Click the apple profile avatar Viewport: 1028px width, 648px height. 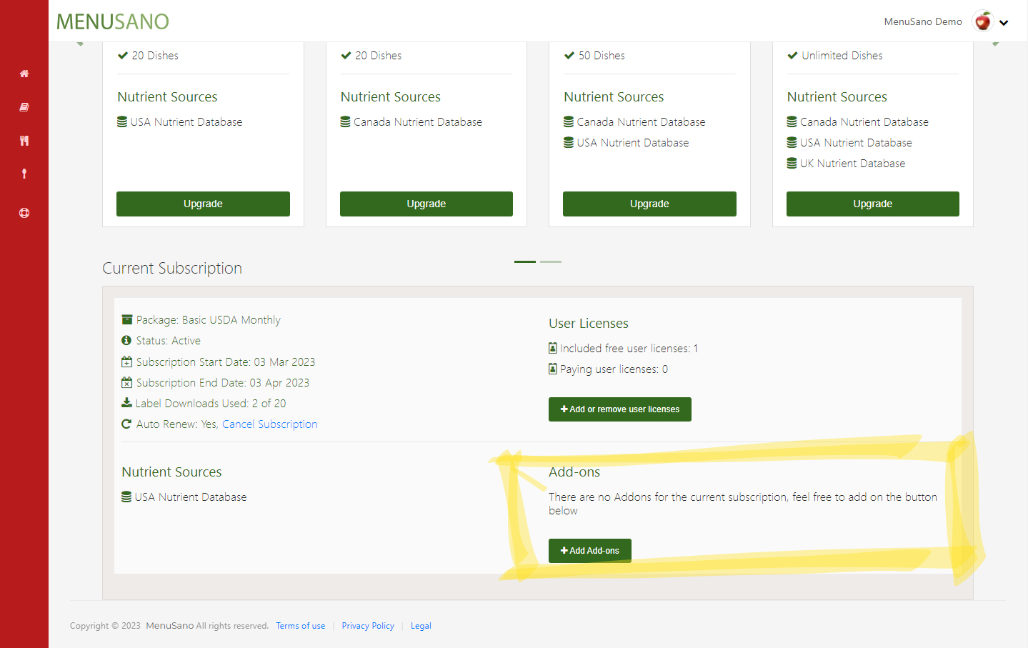[x=983, y=21]
